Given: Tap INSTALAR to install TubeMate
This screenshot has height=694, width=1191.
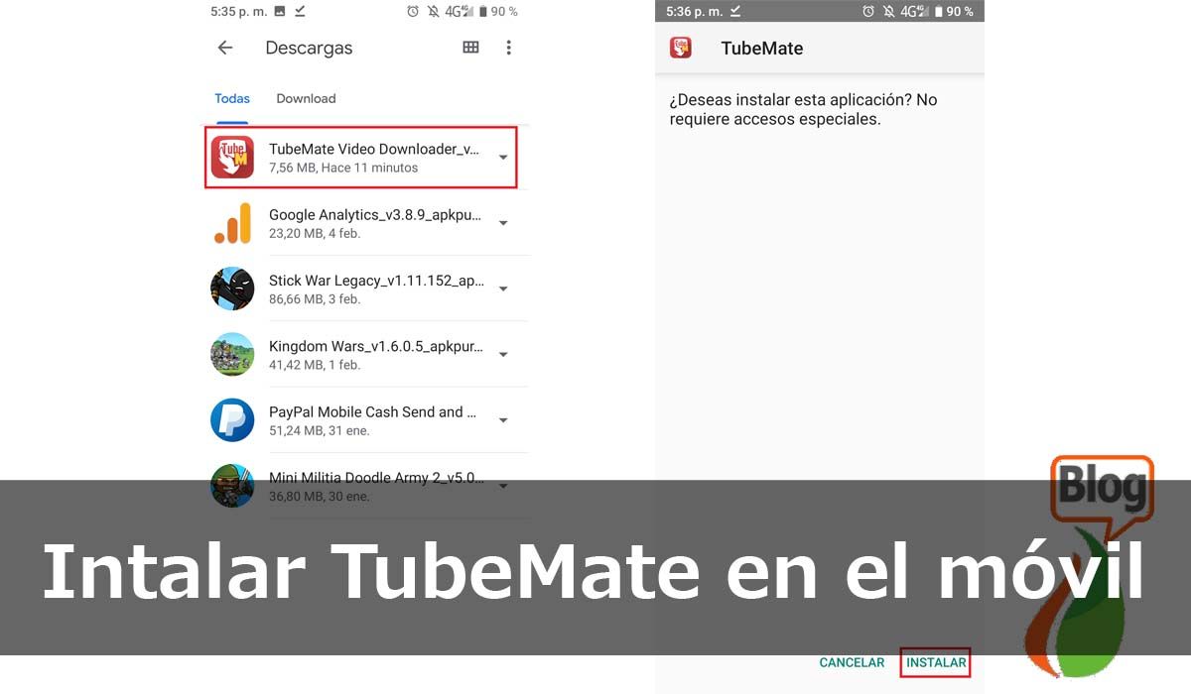Looking at the screenshot, I should pyautogui.click(x=936, y=662).
